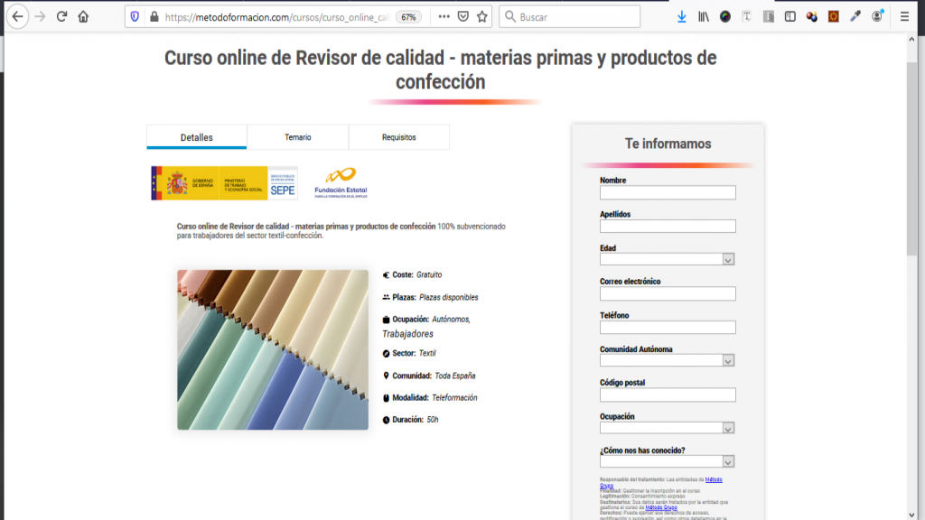925x520 pixels.
Task: Click the scrollbar down arrow
Action: point(911,515)
